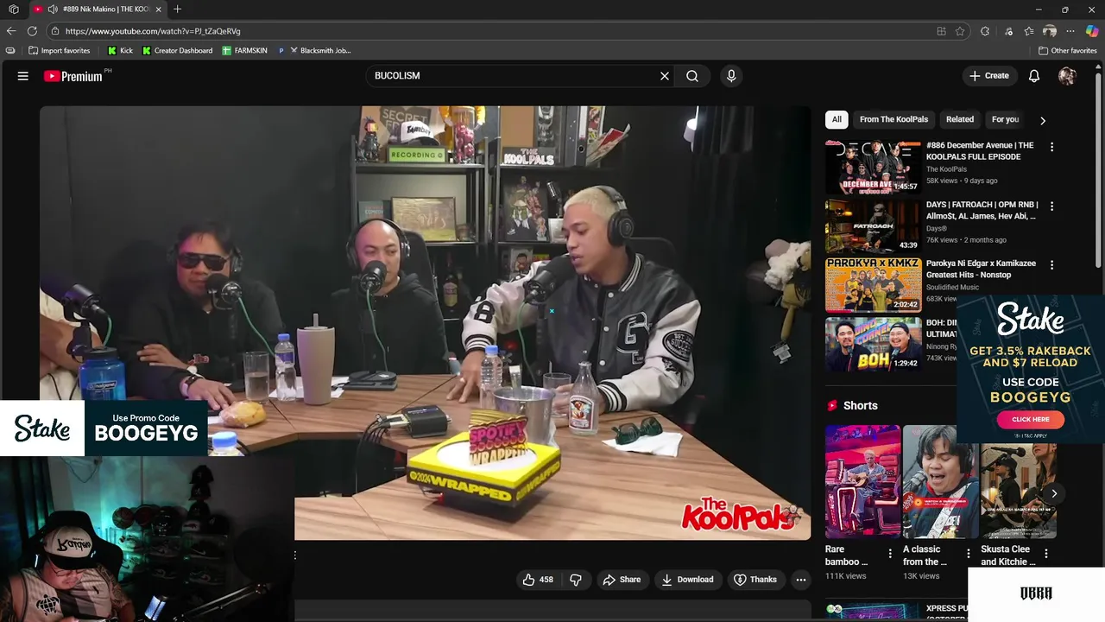Open options for A classic short
This screenshot has height=622, width=1105.
(968, 554)
